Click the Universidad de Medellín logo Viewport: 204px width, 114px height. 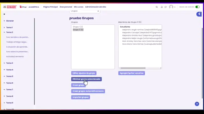point(10,7)
